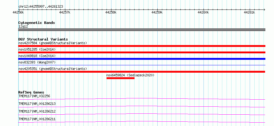Click the nsv6459824 (Sedlazeck2020) label
The image size is (274, 126).
tap(130, 75)
